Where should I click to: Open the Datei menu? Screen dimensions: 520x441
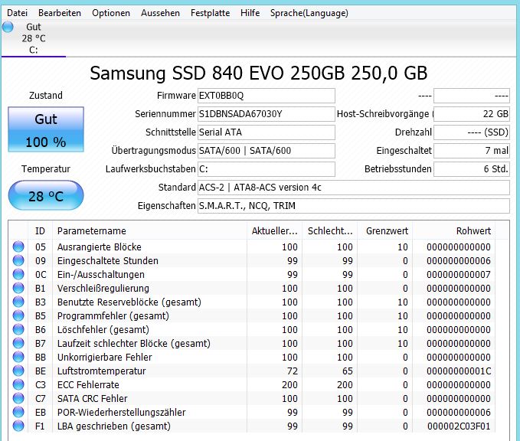click(17, 13)
